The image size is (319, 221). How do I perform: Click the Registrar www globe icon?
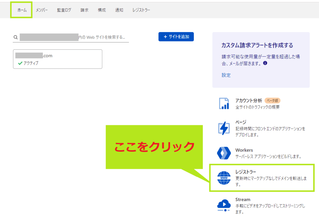[224, 178]
